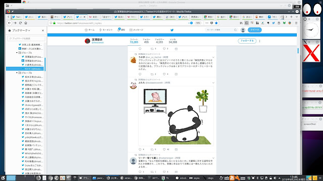Switch to the first Twitter tab
The height and width of the screenshot is (181, 323).
(17, 17)
